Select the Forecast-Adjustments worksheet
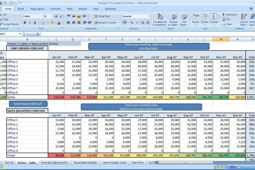 coord(54,163)
